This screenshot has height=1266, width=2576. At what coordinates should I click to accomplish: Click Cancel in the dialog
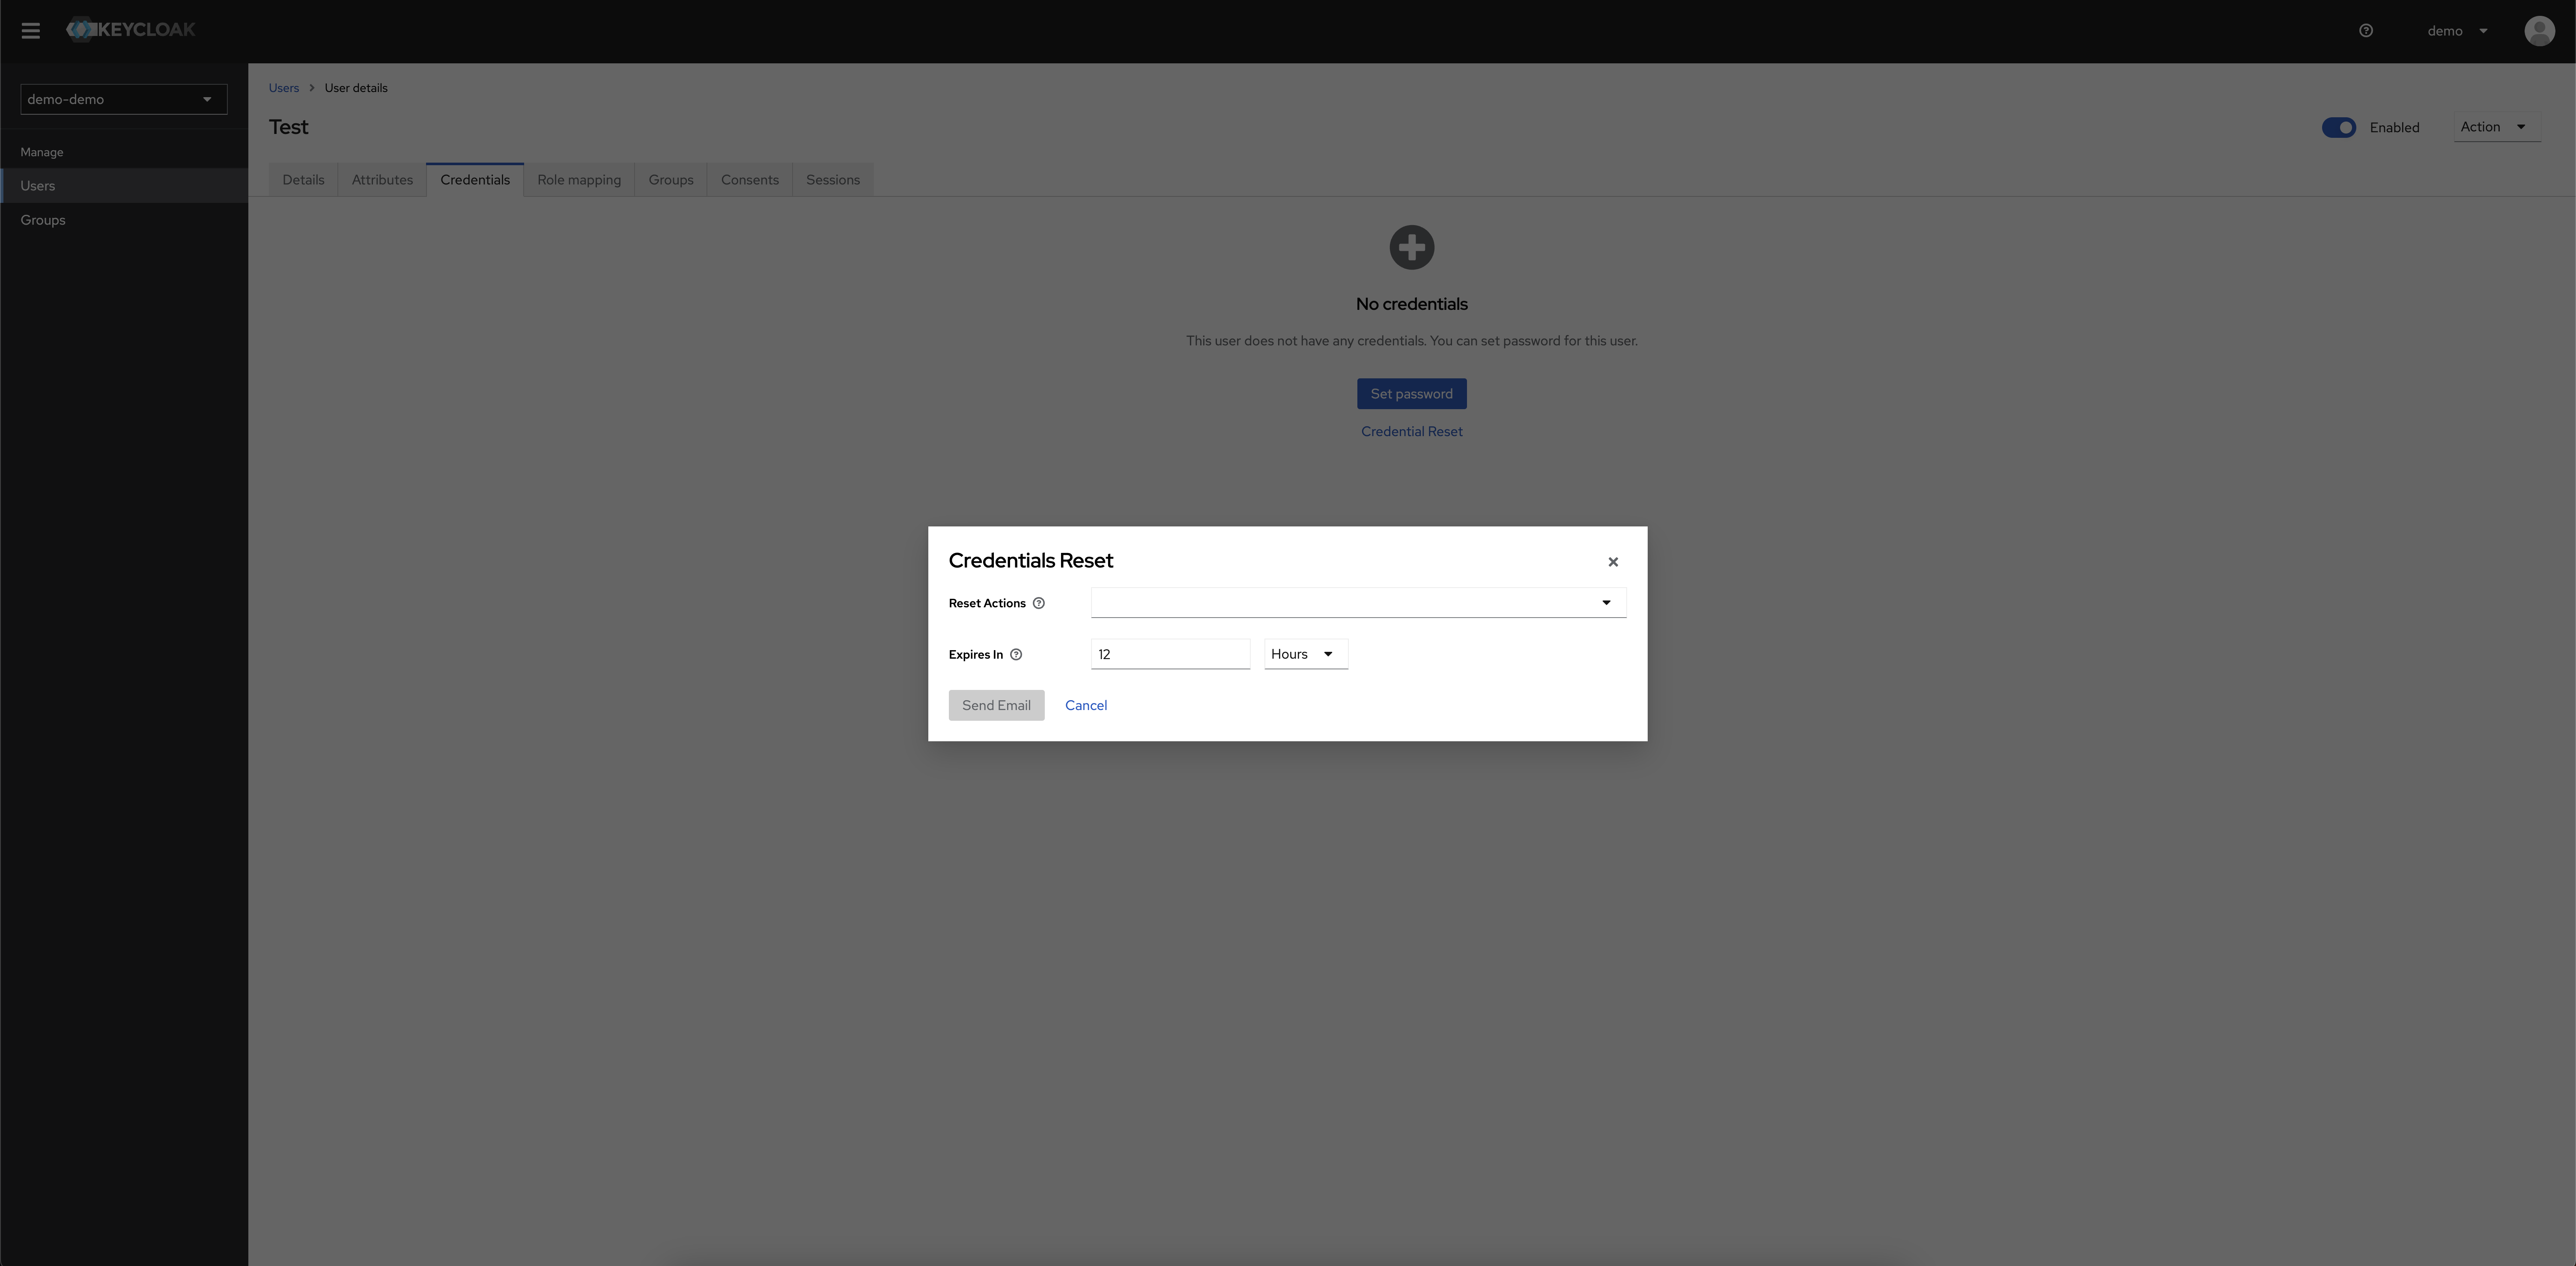(x=1086, y=705)
